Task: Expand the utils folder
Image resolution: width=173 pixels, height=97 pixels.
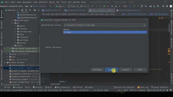Action: pos(12,46)
